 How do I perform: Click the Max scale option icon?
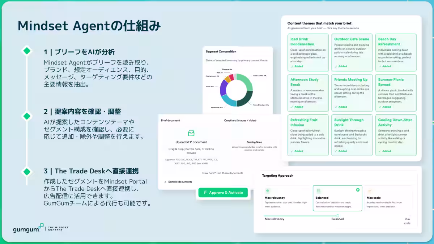click(370, 190)
